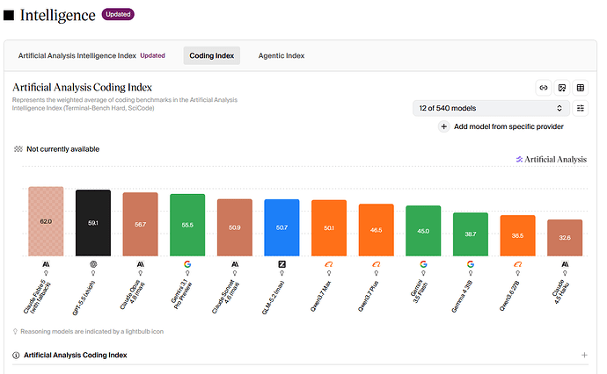The width and height of the screenshot is (607, 374).
Task: Click the Qwen3.7 Plus axis label
Action: click(x=368, y=297)
